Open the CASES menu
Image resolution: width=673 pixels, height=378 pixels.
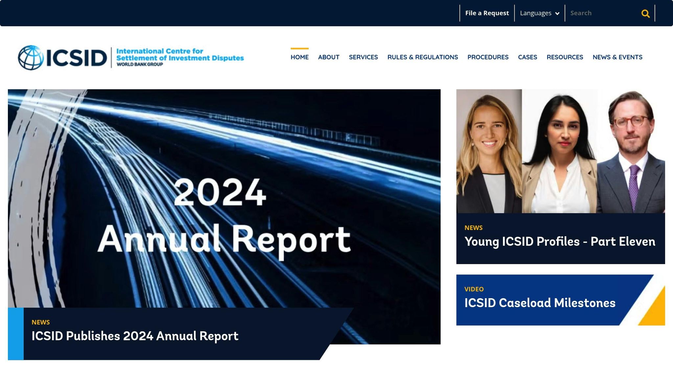pos(527,57)
